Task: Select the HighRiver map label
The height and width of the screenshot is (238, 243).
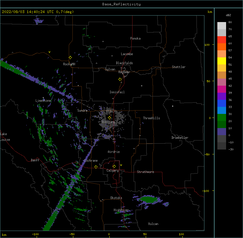Action: [121, 210]
